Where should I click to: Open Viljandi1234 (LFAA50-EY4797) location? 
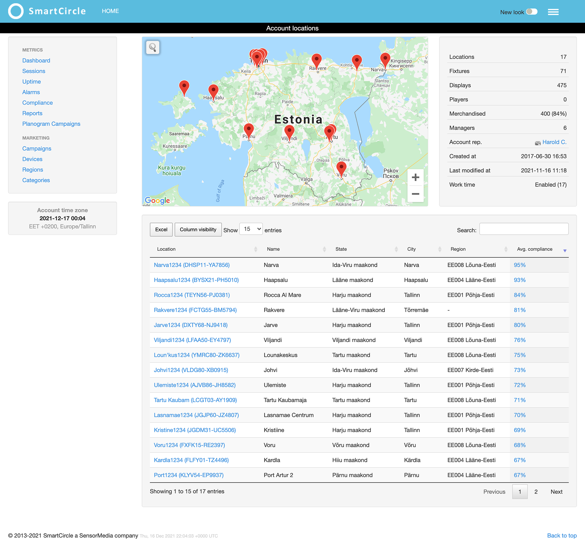click(x=192, y=340)
